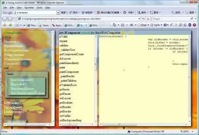
Task: Go to the Home page icon
Action: [x=114, y=25]
